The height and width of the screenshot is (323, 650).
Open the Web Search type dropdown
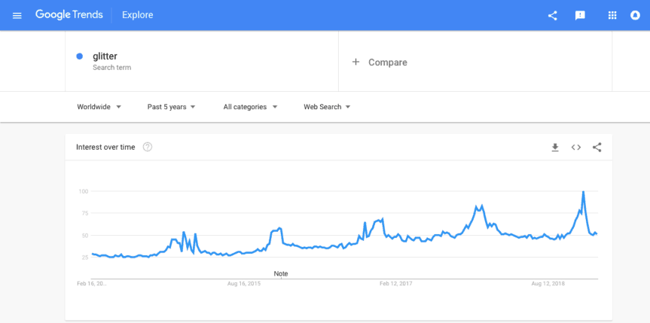(327, 107)
